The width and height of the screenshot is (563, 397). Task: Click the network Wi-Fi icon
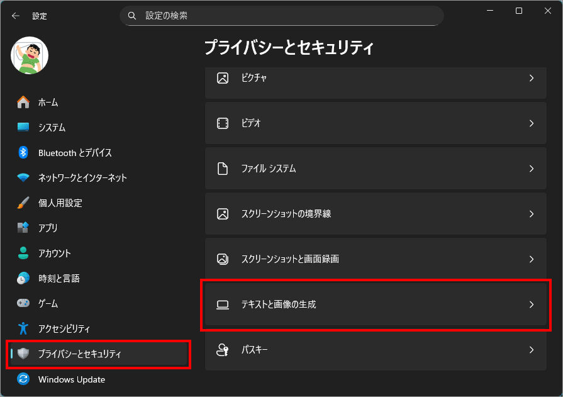coord(23,177)
